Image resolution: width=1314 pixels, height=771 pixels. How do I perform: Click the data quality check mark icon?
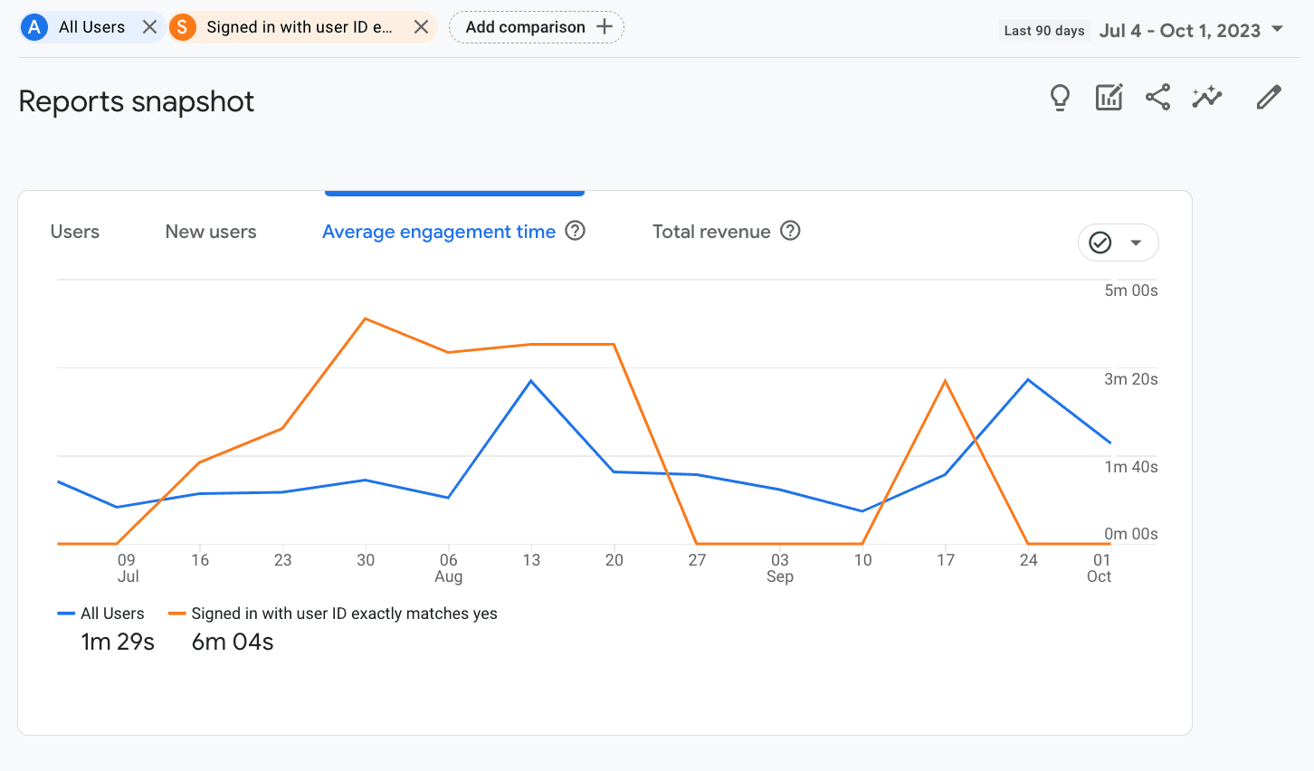click(1100, 243)
